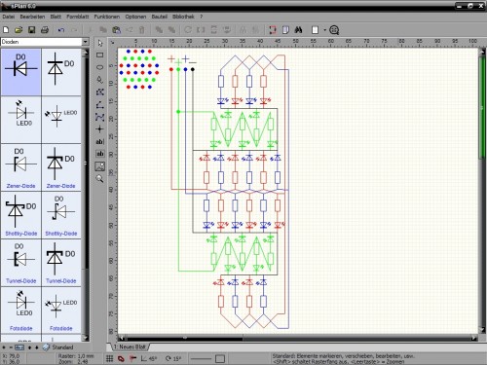
Task: Open the ? help menu
Action: coord(202,17)
